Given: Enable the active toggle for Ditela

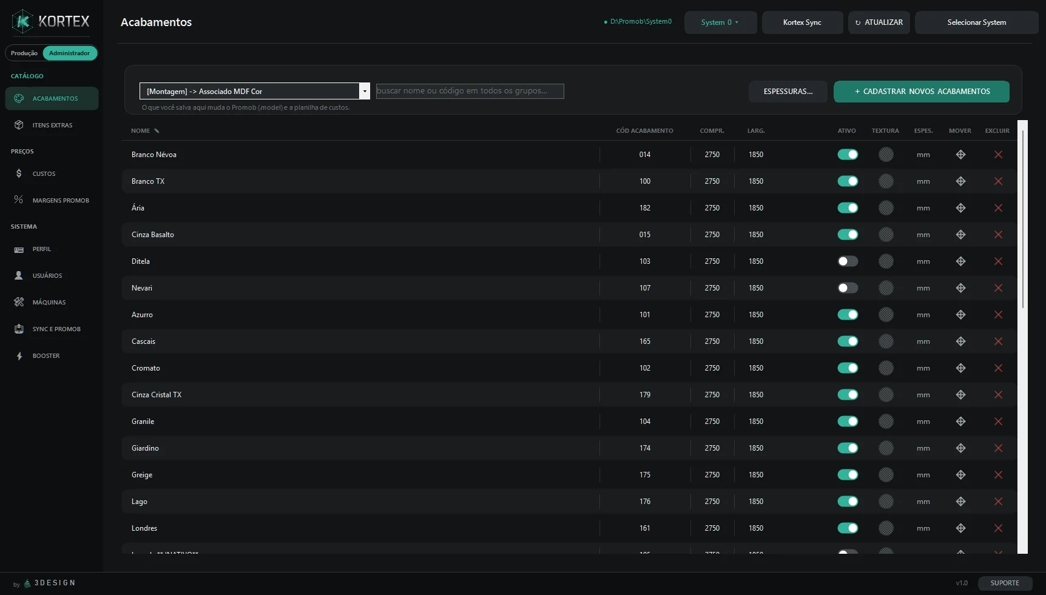Looking at the screenshot, I should 848,261.
